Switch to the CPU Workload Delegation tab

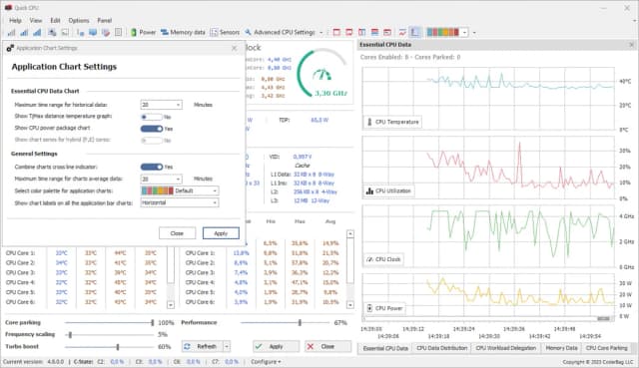pyautogui.click(x=506, y=348)
